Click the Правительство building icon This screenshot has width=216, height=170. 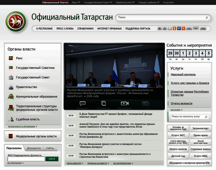tap(11, 87)
